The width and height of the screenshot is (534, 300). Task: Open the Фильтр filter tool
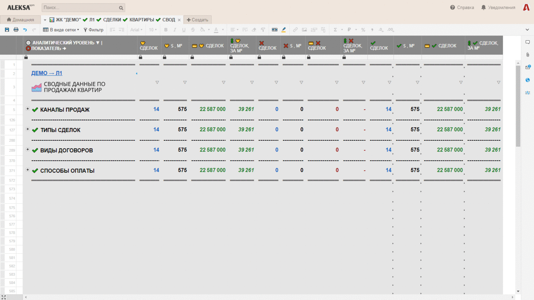click(93, 30)
